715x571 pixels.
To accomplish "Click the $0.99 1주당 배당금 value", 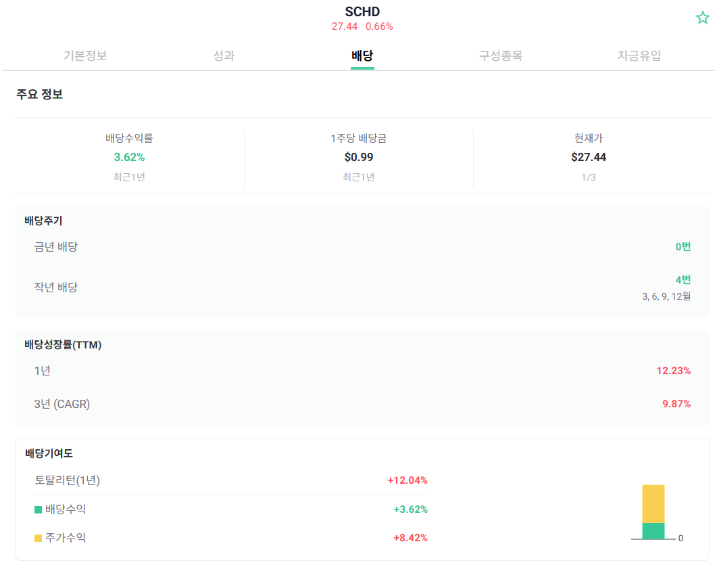I will point(359,157).
